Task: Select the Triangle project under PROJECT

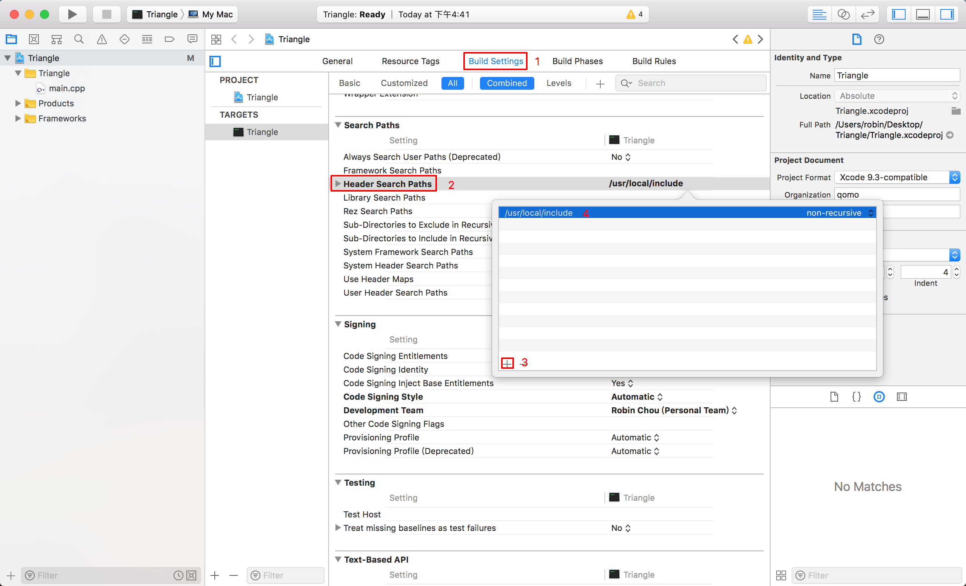Action: click(262, 97)
